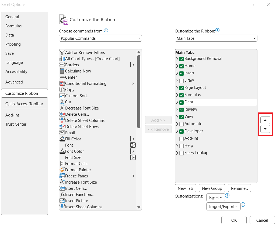Select the Delete Cells icon
276x226 pixels.
[x=62, y=114]
